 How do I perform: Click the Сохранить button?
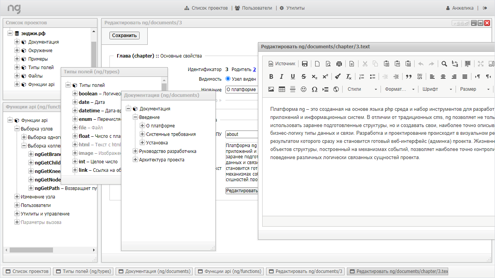pyautogui.click(x=125, y=36)
